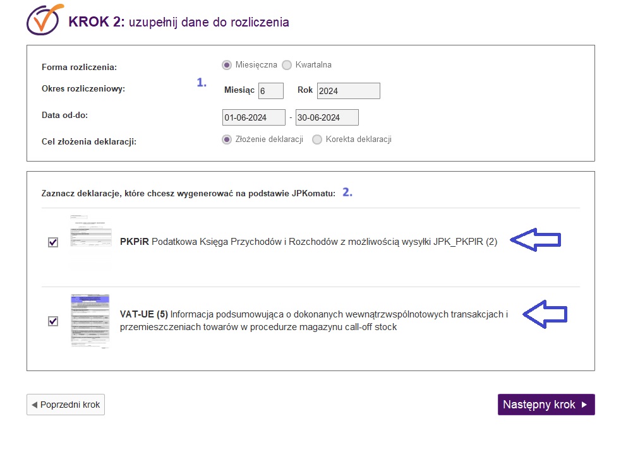Click the Data od-do label
The height and width of the screenshot is (450, 633).
tap(64, 115)
